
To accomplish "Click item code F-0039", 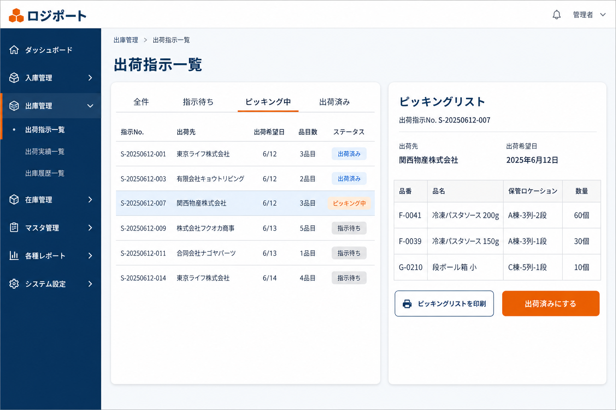I will (x=410, y=241).
